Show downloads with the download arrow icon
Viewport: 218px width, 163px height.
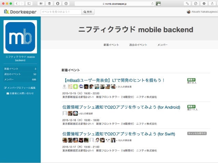204,4
